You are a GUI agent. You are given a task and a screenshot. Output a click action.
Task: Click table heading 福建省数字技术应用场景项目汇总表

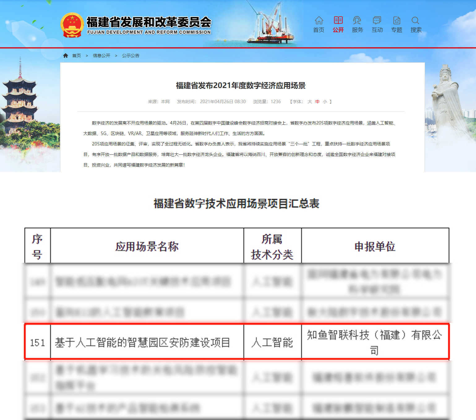(x=236, y=204)
